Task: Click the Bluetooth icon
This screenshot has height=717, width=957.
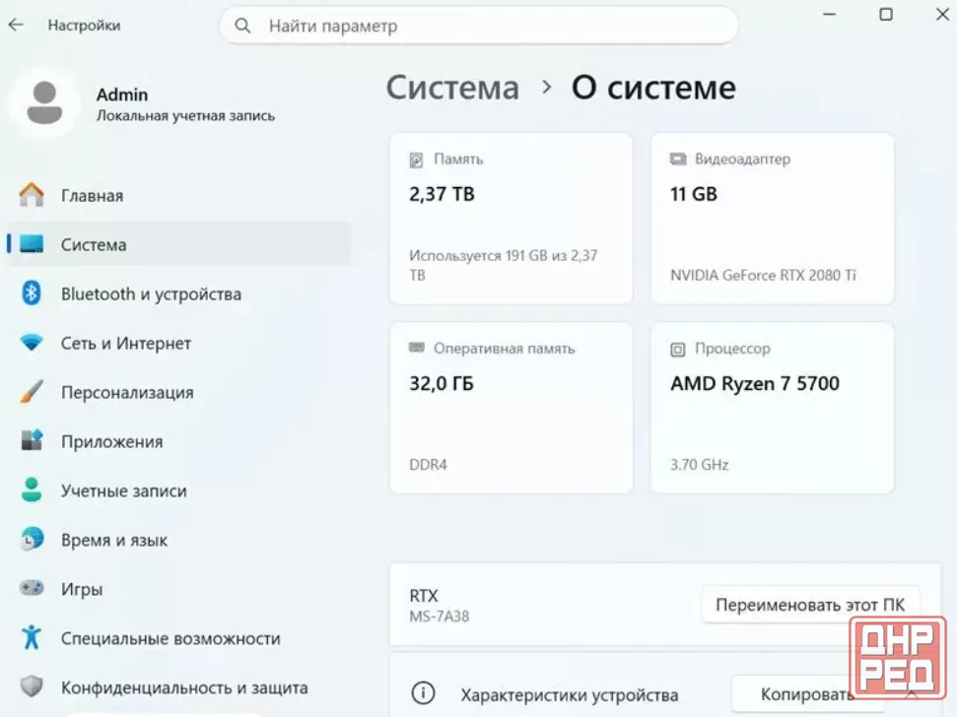Action: pos(32,293)
